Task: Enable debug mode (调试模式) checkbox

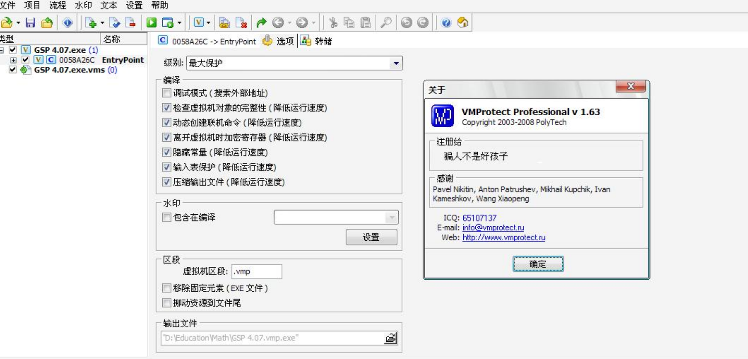Action: pyautogui.click(x=167, y=93)
